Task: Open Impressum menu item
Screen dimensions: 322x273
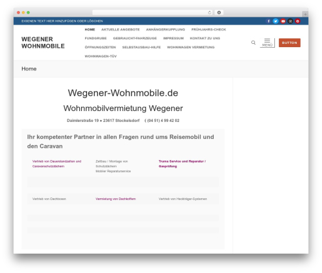Action: [x=173, y=38]
